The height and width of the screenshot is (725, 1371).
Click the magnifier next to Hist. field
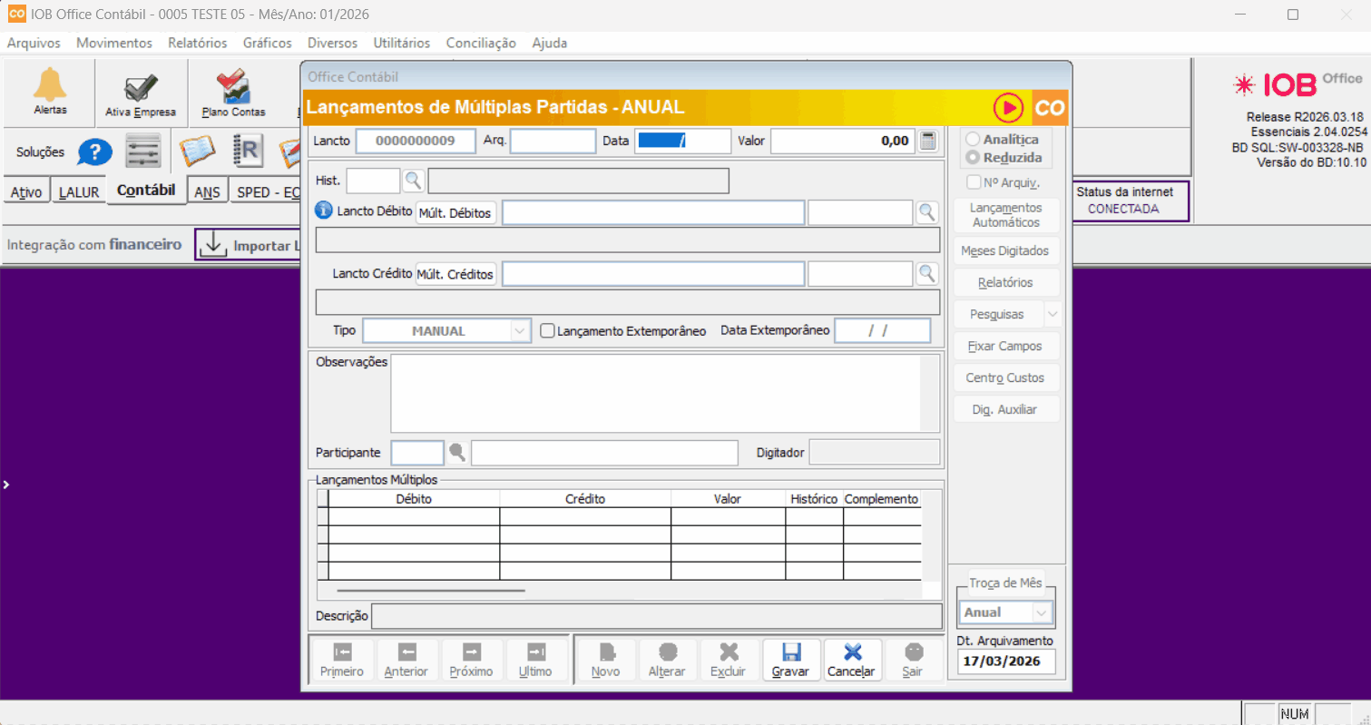[x=414, y=181]
